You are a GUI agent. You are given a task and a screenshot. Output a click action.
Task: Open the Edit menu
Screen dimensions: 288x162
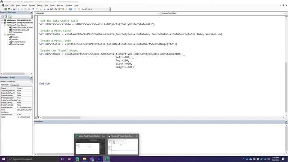click(12, 5)
